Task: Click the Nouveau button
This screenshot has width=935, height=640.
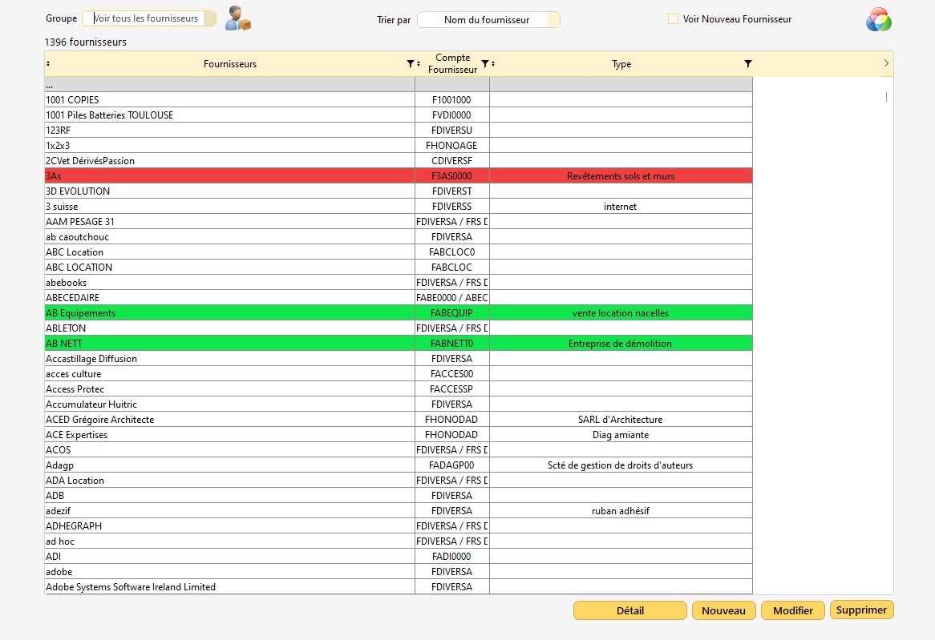Action: tap(723, 610)
